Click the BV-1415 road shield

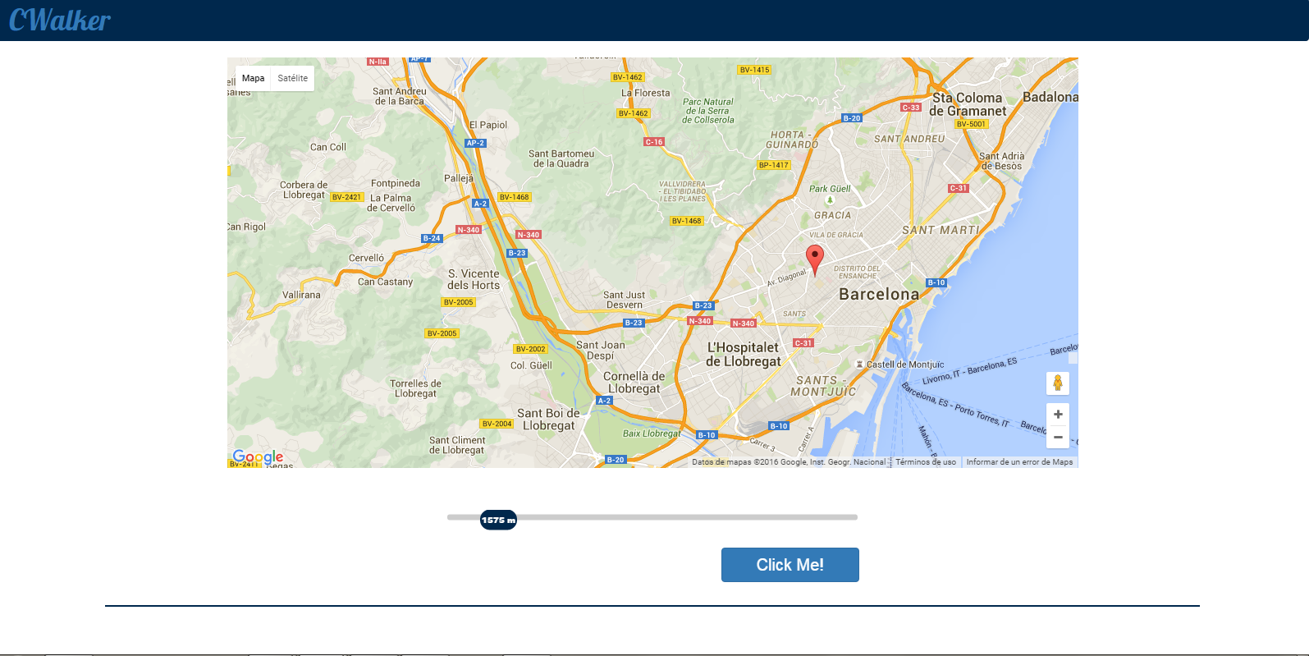[x=754, y=70]
